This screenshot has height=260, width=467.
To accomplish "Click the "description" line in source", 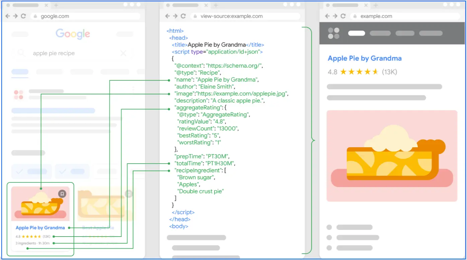I will tap(219, 100).
